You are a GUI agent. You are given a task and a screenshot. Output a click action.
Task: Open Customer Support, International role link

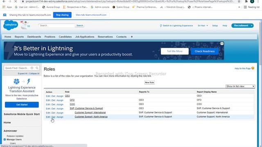[x=90, y=113]
